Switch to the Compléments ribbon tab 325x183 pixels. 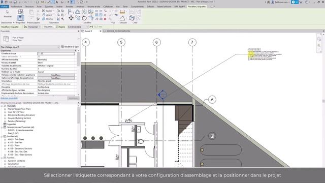pyautogui.click(x=138, y=7)
